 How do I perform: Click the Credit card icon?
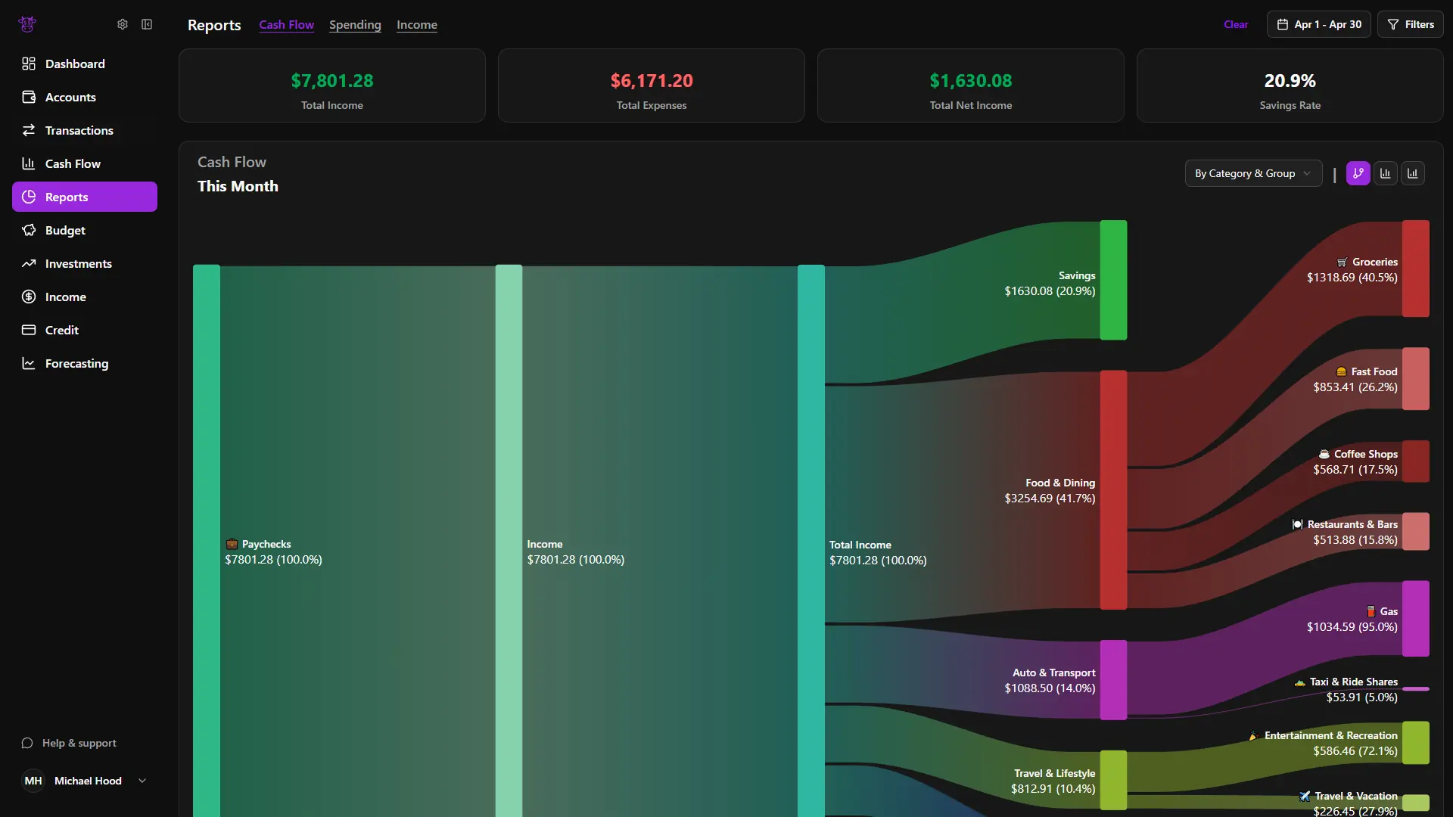29,330
